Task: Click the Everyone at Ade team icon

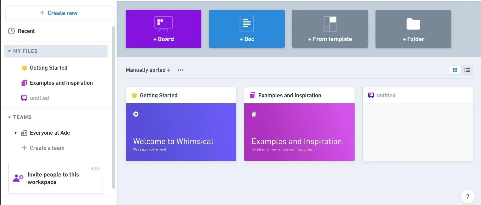Action: [24, 133]
